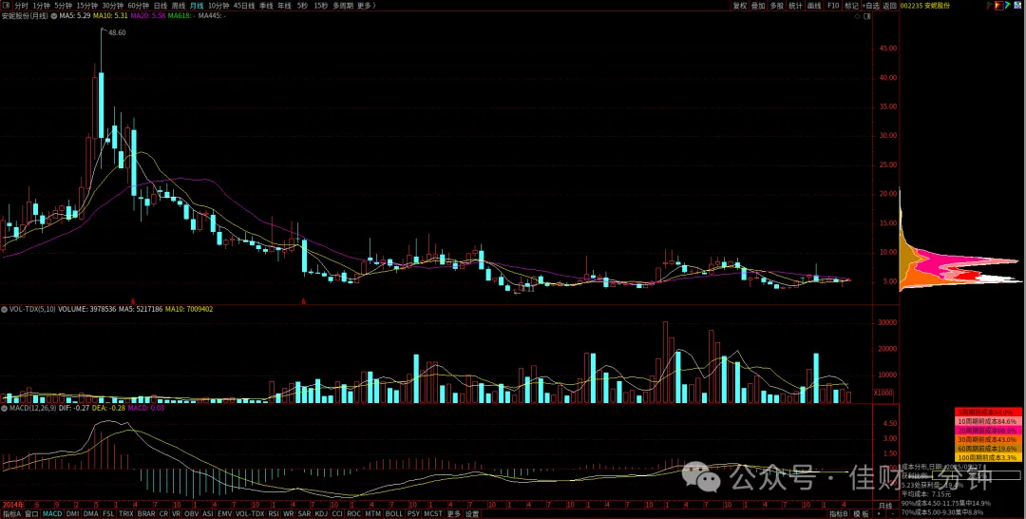This screenshot has height=519, width=1026.
Task: Click the 002235 安妮股份 stock title
Action: point(925,6)
